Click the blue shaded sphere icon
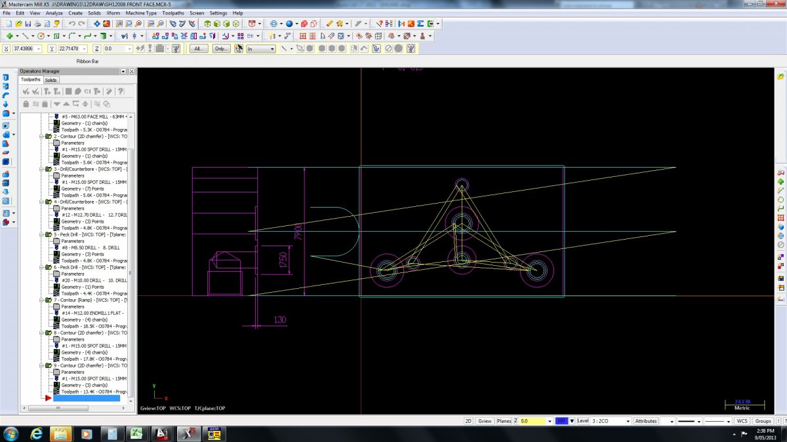Screen dimensions: 787x442 tap(289, 24)
